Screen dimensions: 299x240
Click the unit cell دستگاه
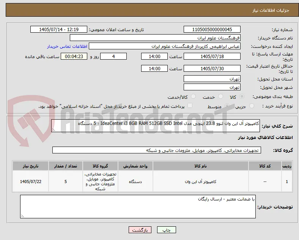coord(135,182)
